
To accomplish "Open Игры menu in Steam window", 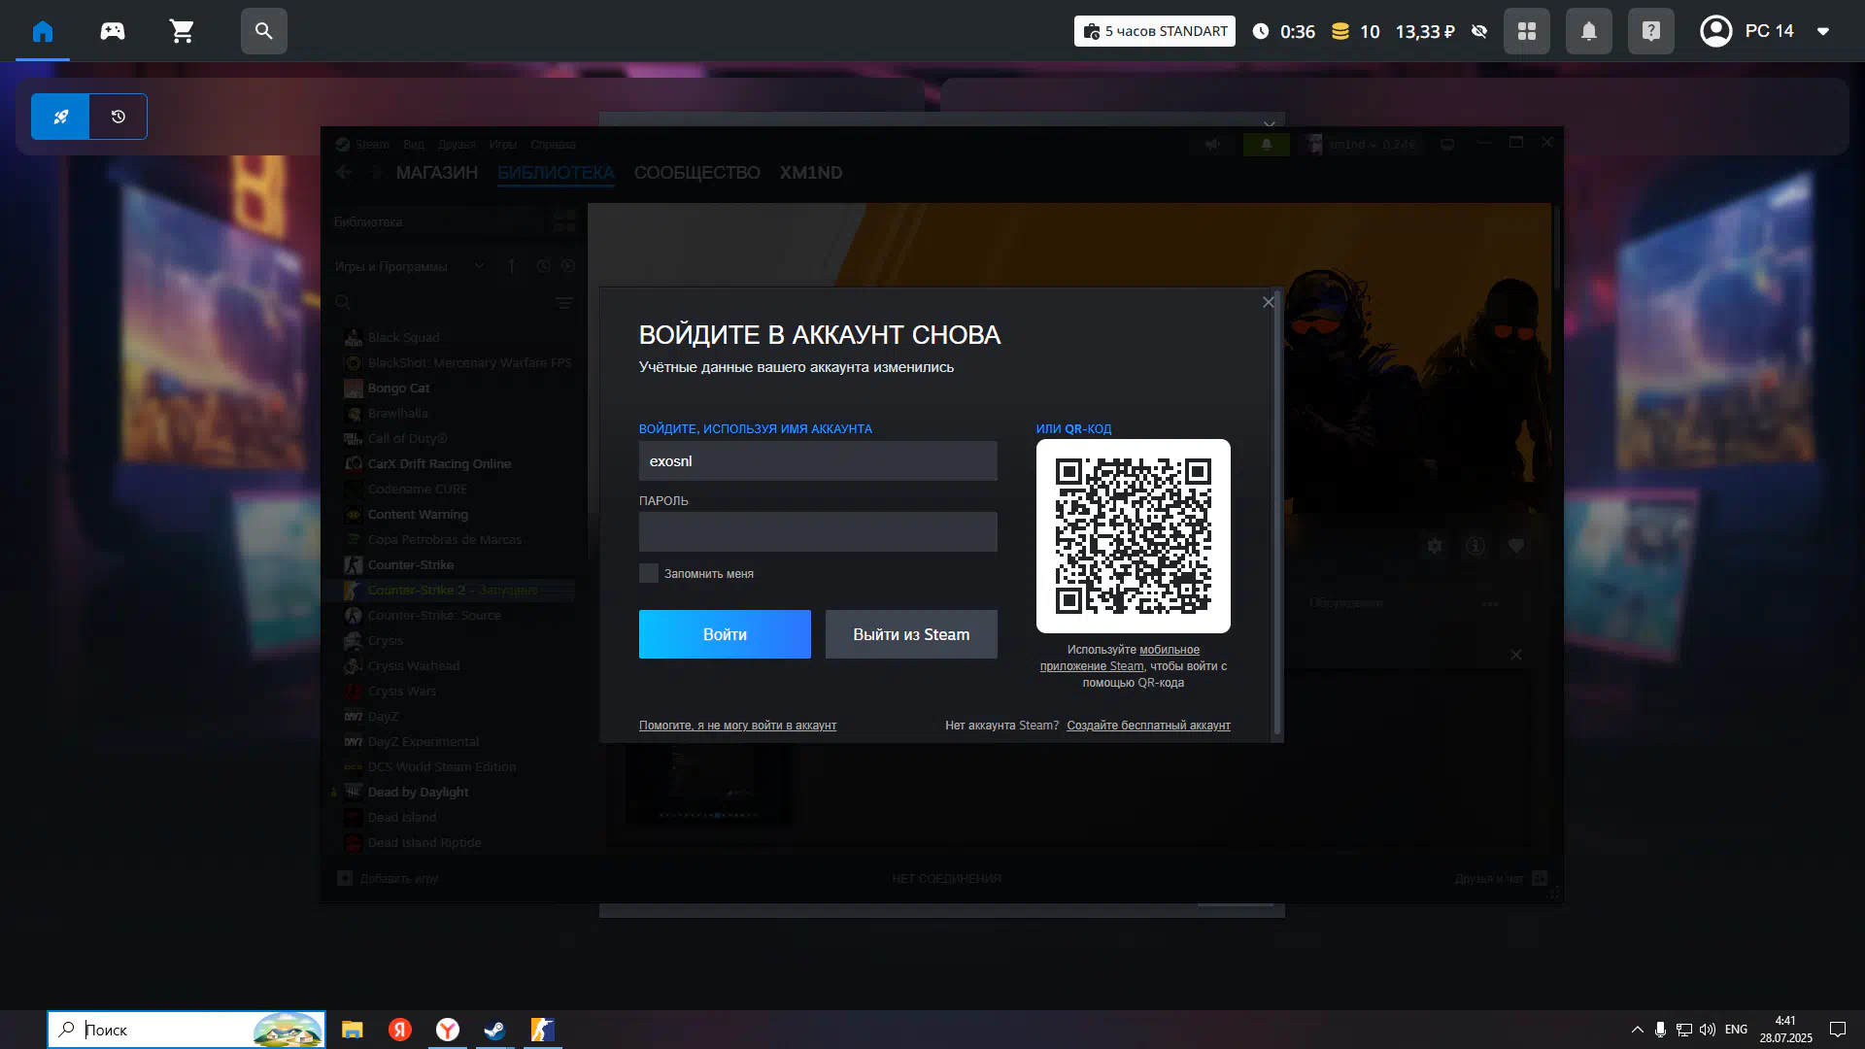I will 503,145.
